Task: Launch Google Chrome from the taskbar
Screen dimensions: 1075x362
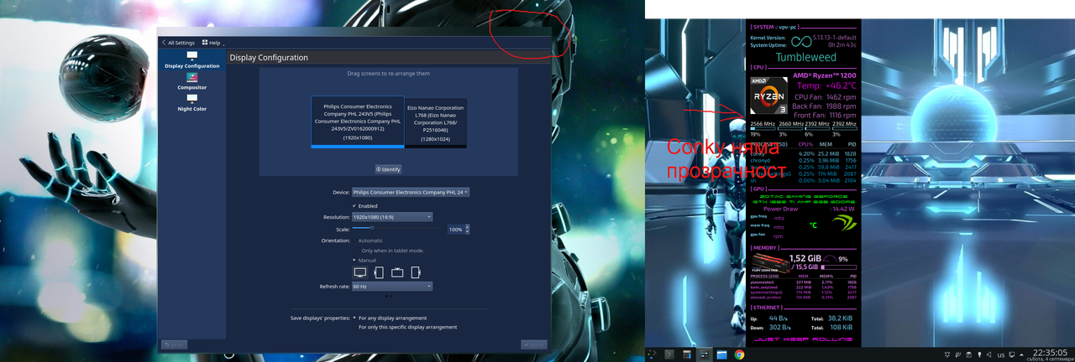Action: click(x=739, y=354)
